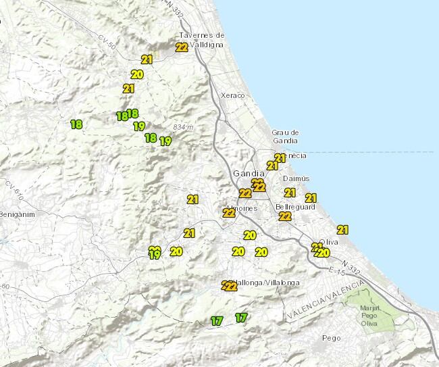Open the 22 marker at Almoines
The height and width of the screenshot is (367, 439).
pos(229,213)
